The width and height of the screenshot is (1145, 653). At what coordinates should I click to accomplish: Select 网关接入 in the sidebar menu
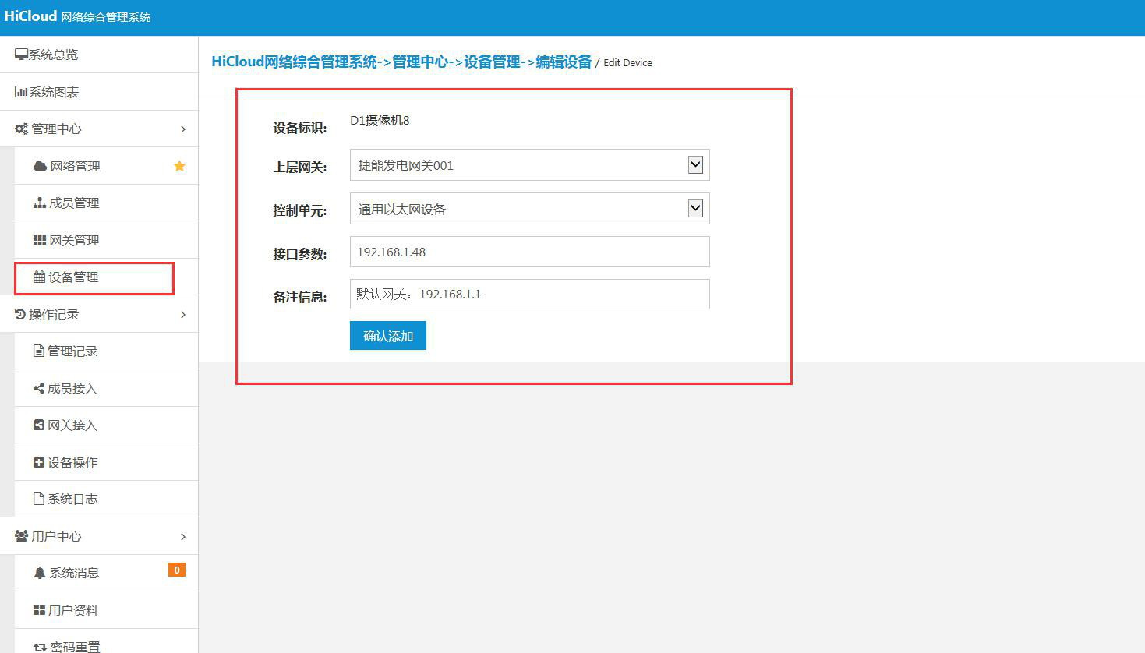click(72, 425)
